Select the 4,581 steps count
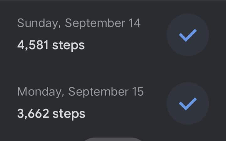 51,45
